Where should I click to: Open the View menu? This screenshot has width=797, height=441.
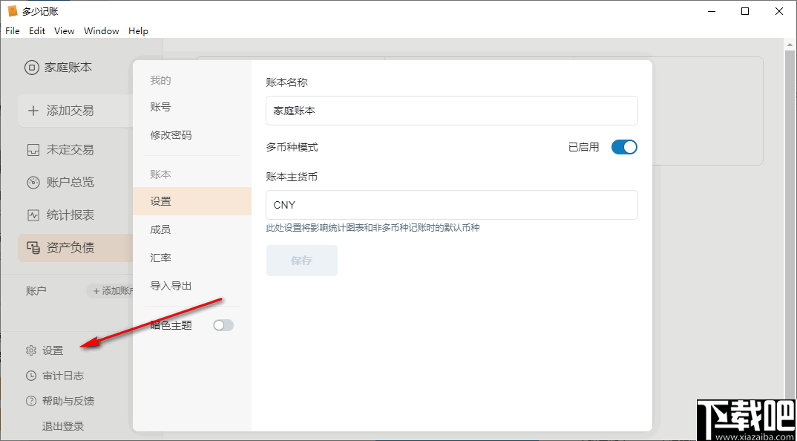pos(64,30)
